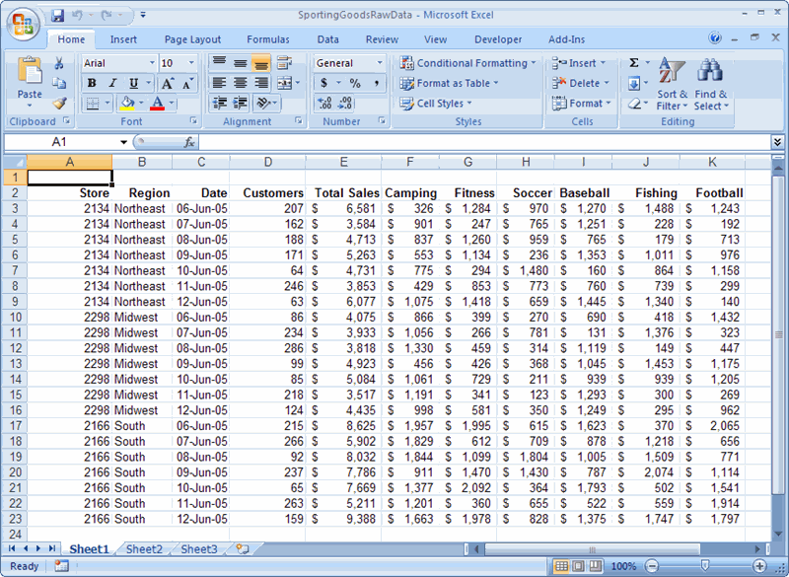
Task: Open the Formulas ribbon tab
Action: pyautogui.click(x=267, y=39)
